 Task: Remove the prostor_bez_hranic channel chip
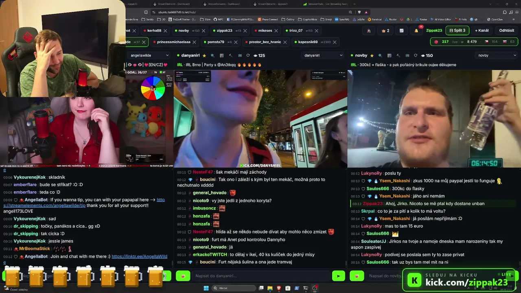pos(285,42)
